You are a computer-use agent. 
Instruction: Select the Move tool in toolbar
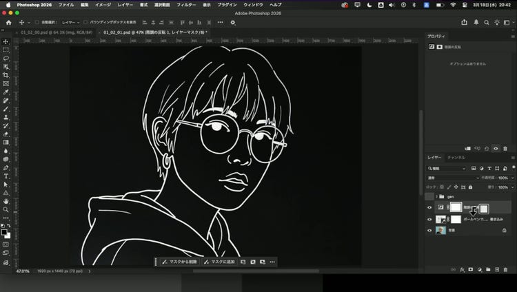6,41
